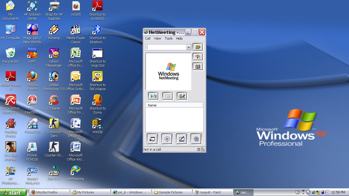Open the Adjust Audio Volume control

(182, 96)
